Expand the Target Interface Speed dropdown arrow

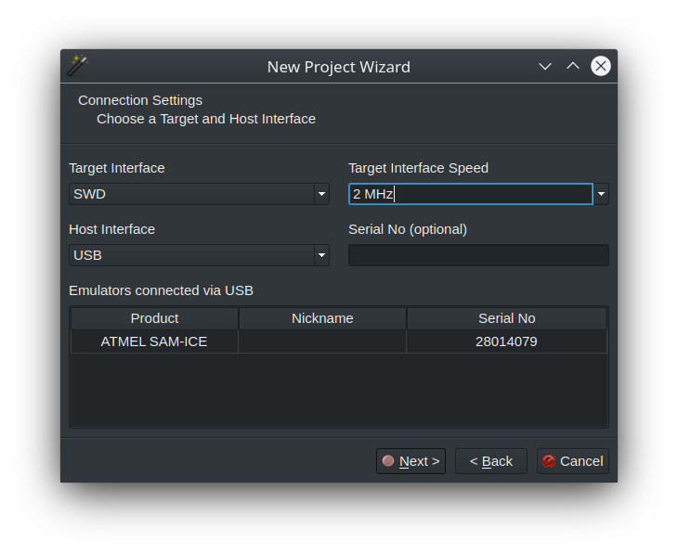click(x=602, y=194)
